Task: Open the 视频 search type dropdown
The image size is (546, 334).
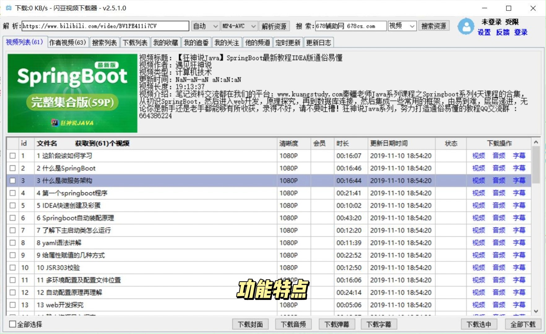Action: 402,26
